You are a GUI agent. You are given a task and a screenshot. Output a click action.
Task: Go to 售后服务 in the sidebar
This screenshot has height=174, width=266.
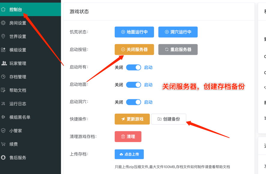tap(18, 158)
